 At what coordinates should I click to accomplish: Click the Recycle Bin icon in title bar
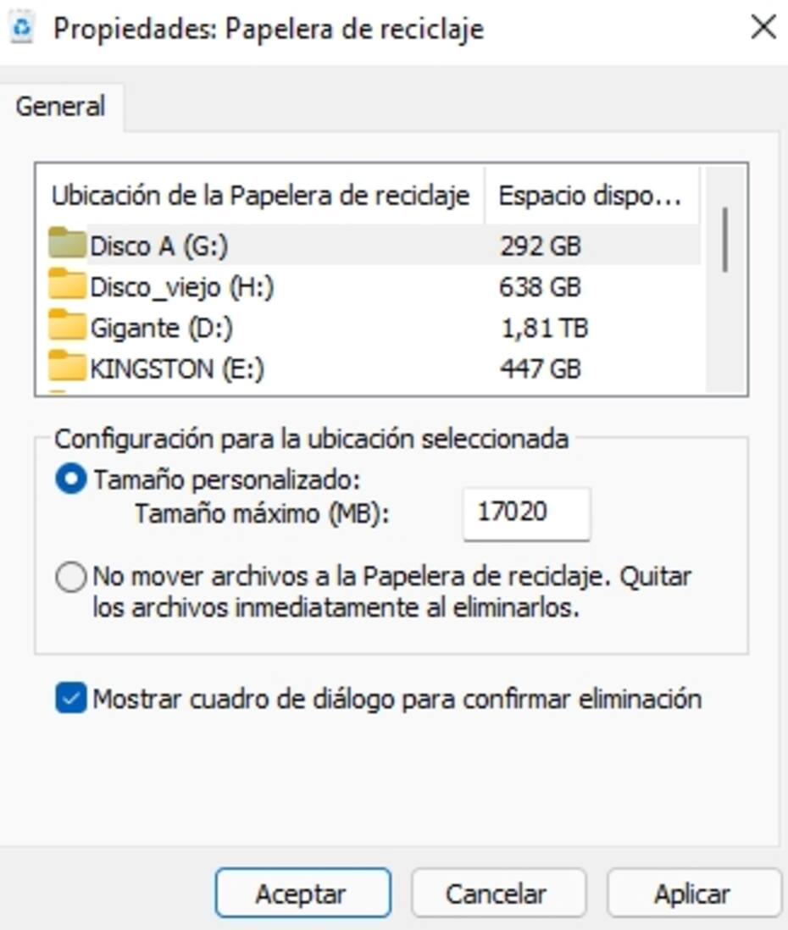coord(22,28)
